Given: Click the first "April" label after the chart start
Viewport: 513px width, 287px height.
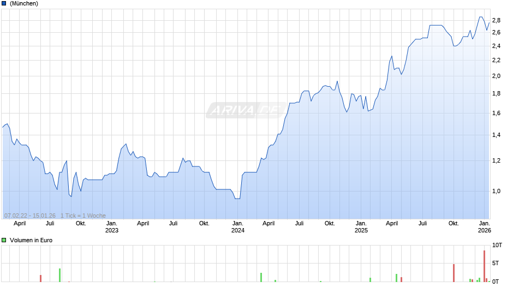Looking at the screenshot, I should pyautogui.click(x=20, y=224).
